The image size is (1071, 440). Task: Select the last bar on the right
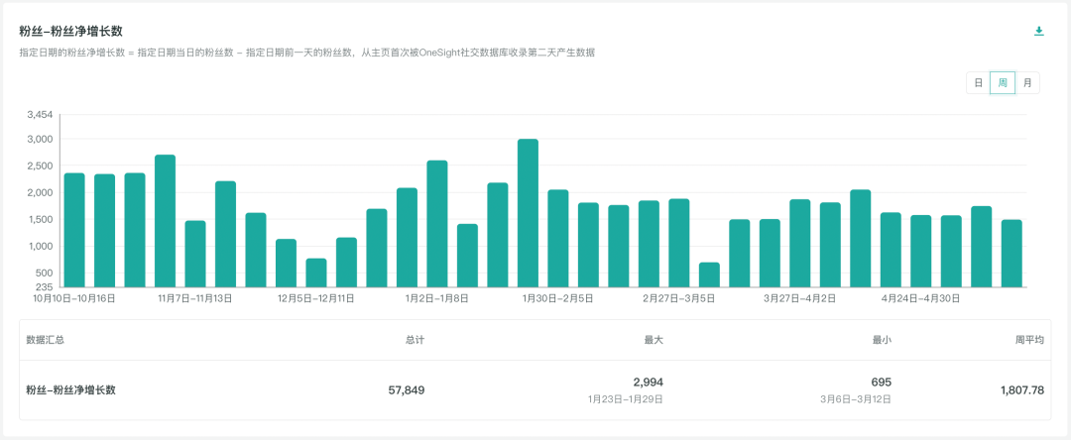tap(1011, 253)
